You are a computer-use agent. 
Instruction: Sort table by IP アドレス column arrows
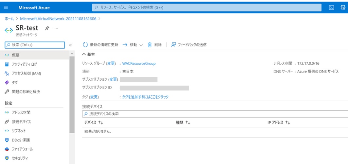288,123
